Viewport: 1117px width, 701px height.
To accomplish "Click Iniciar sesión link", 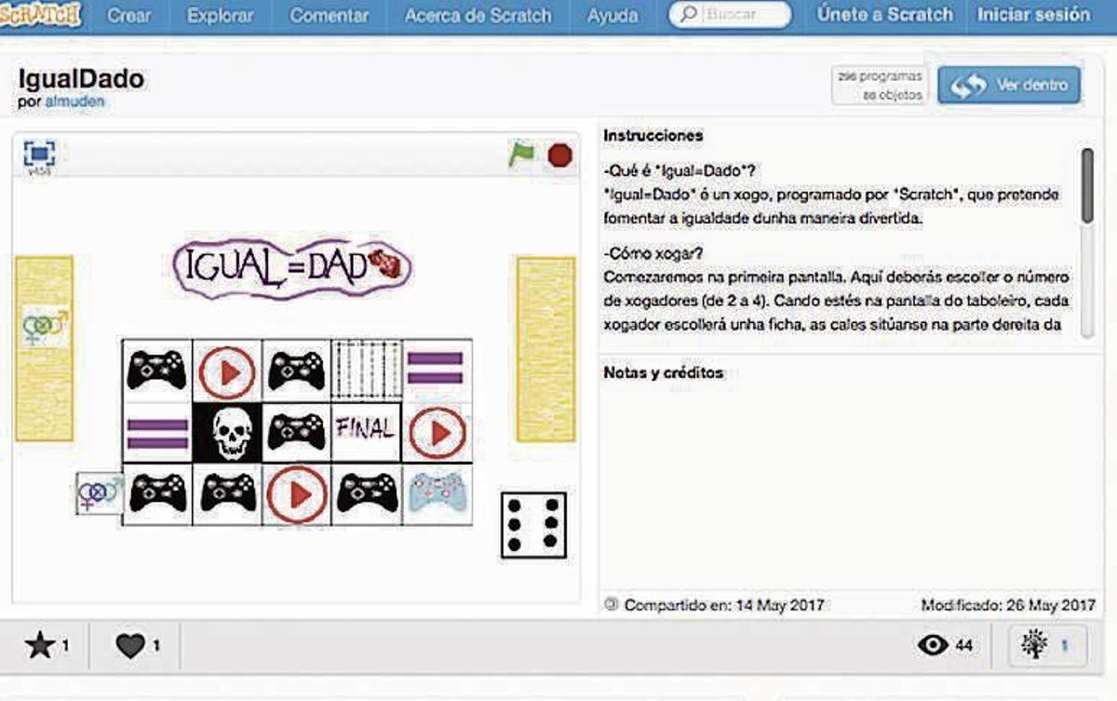I will click(x=1033, y=15).
